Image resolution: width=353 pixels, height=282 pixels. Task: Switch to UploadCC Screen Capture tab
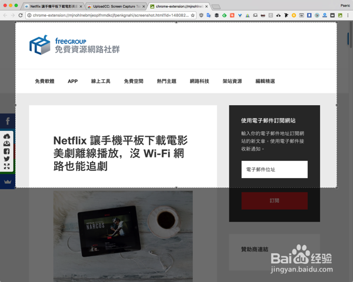pyautogui.click(x=116, y=6)
